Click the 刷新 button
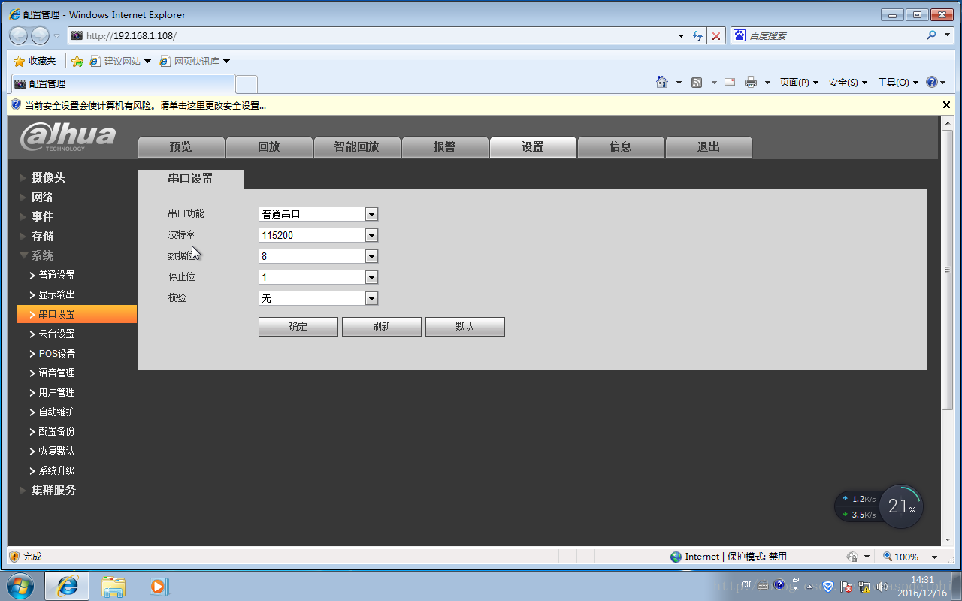Viewport: 962px width, 601px height. (x=382, y=326)
